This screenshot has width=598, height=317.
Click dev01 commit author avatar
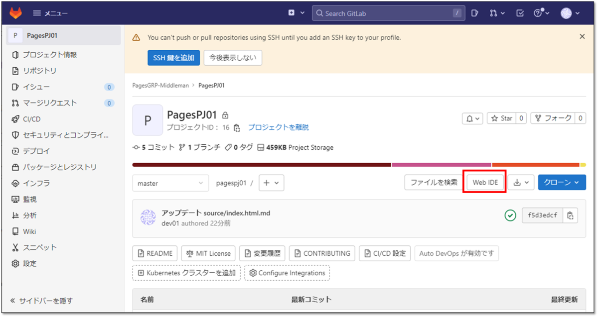(148, 218)
